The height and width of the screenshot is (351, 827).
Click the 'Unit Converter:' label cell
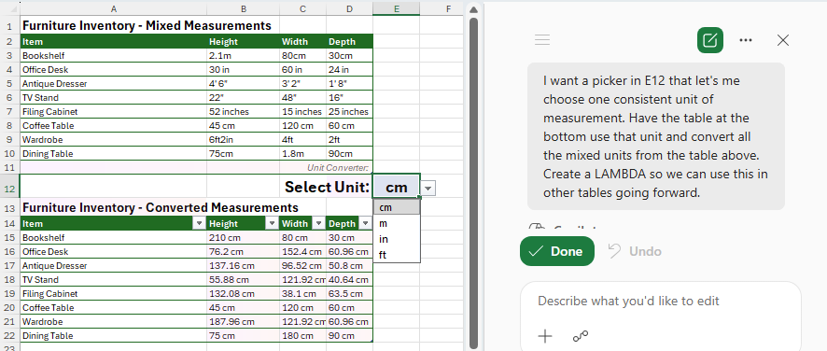point(338,167)
